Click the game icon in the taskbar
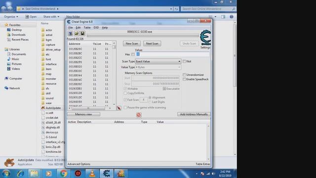This screenshot has height=178, width=316. 120,174
